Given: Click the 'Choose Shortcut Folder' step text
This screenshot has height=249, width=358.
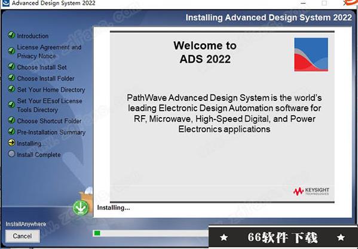Looking at the screenshot, I should pos(49,121).
